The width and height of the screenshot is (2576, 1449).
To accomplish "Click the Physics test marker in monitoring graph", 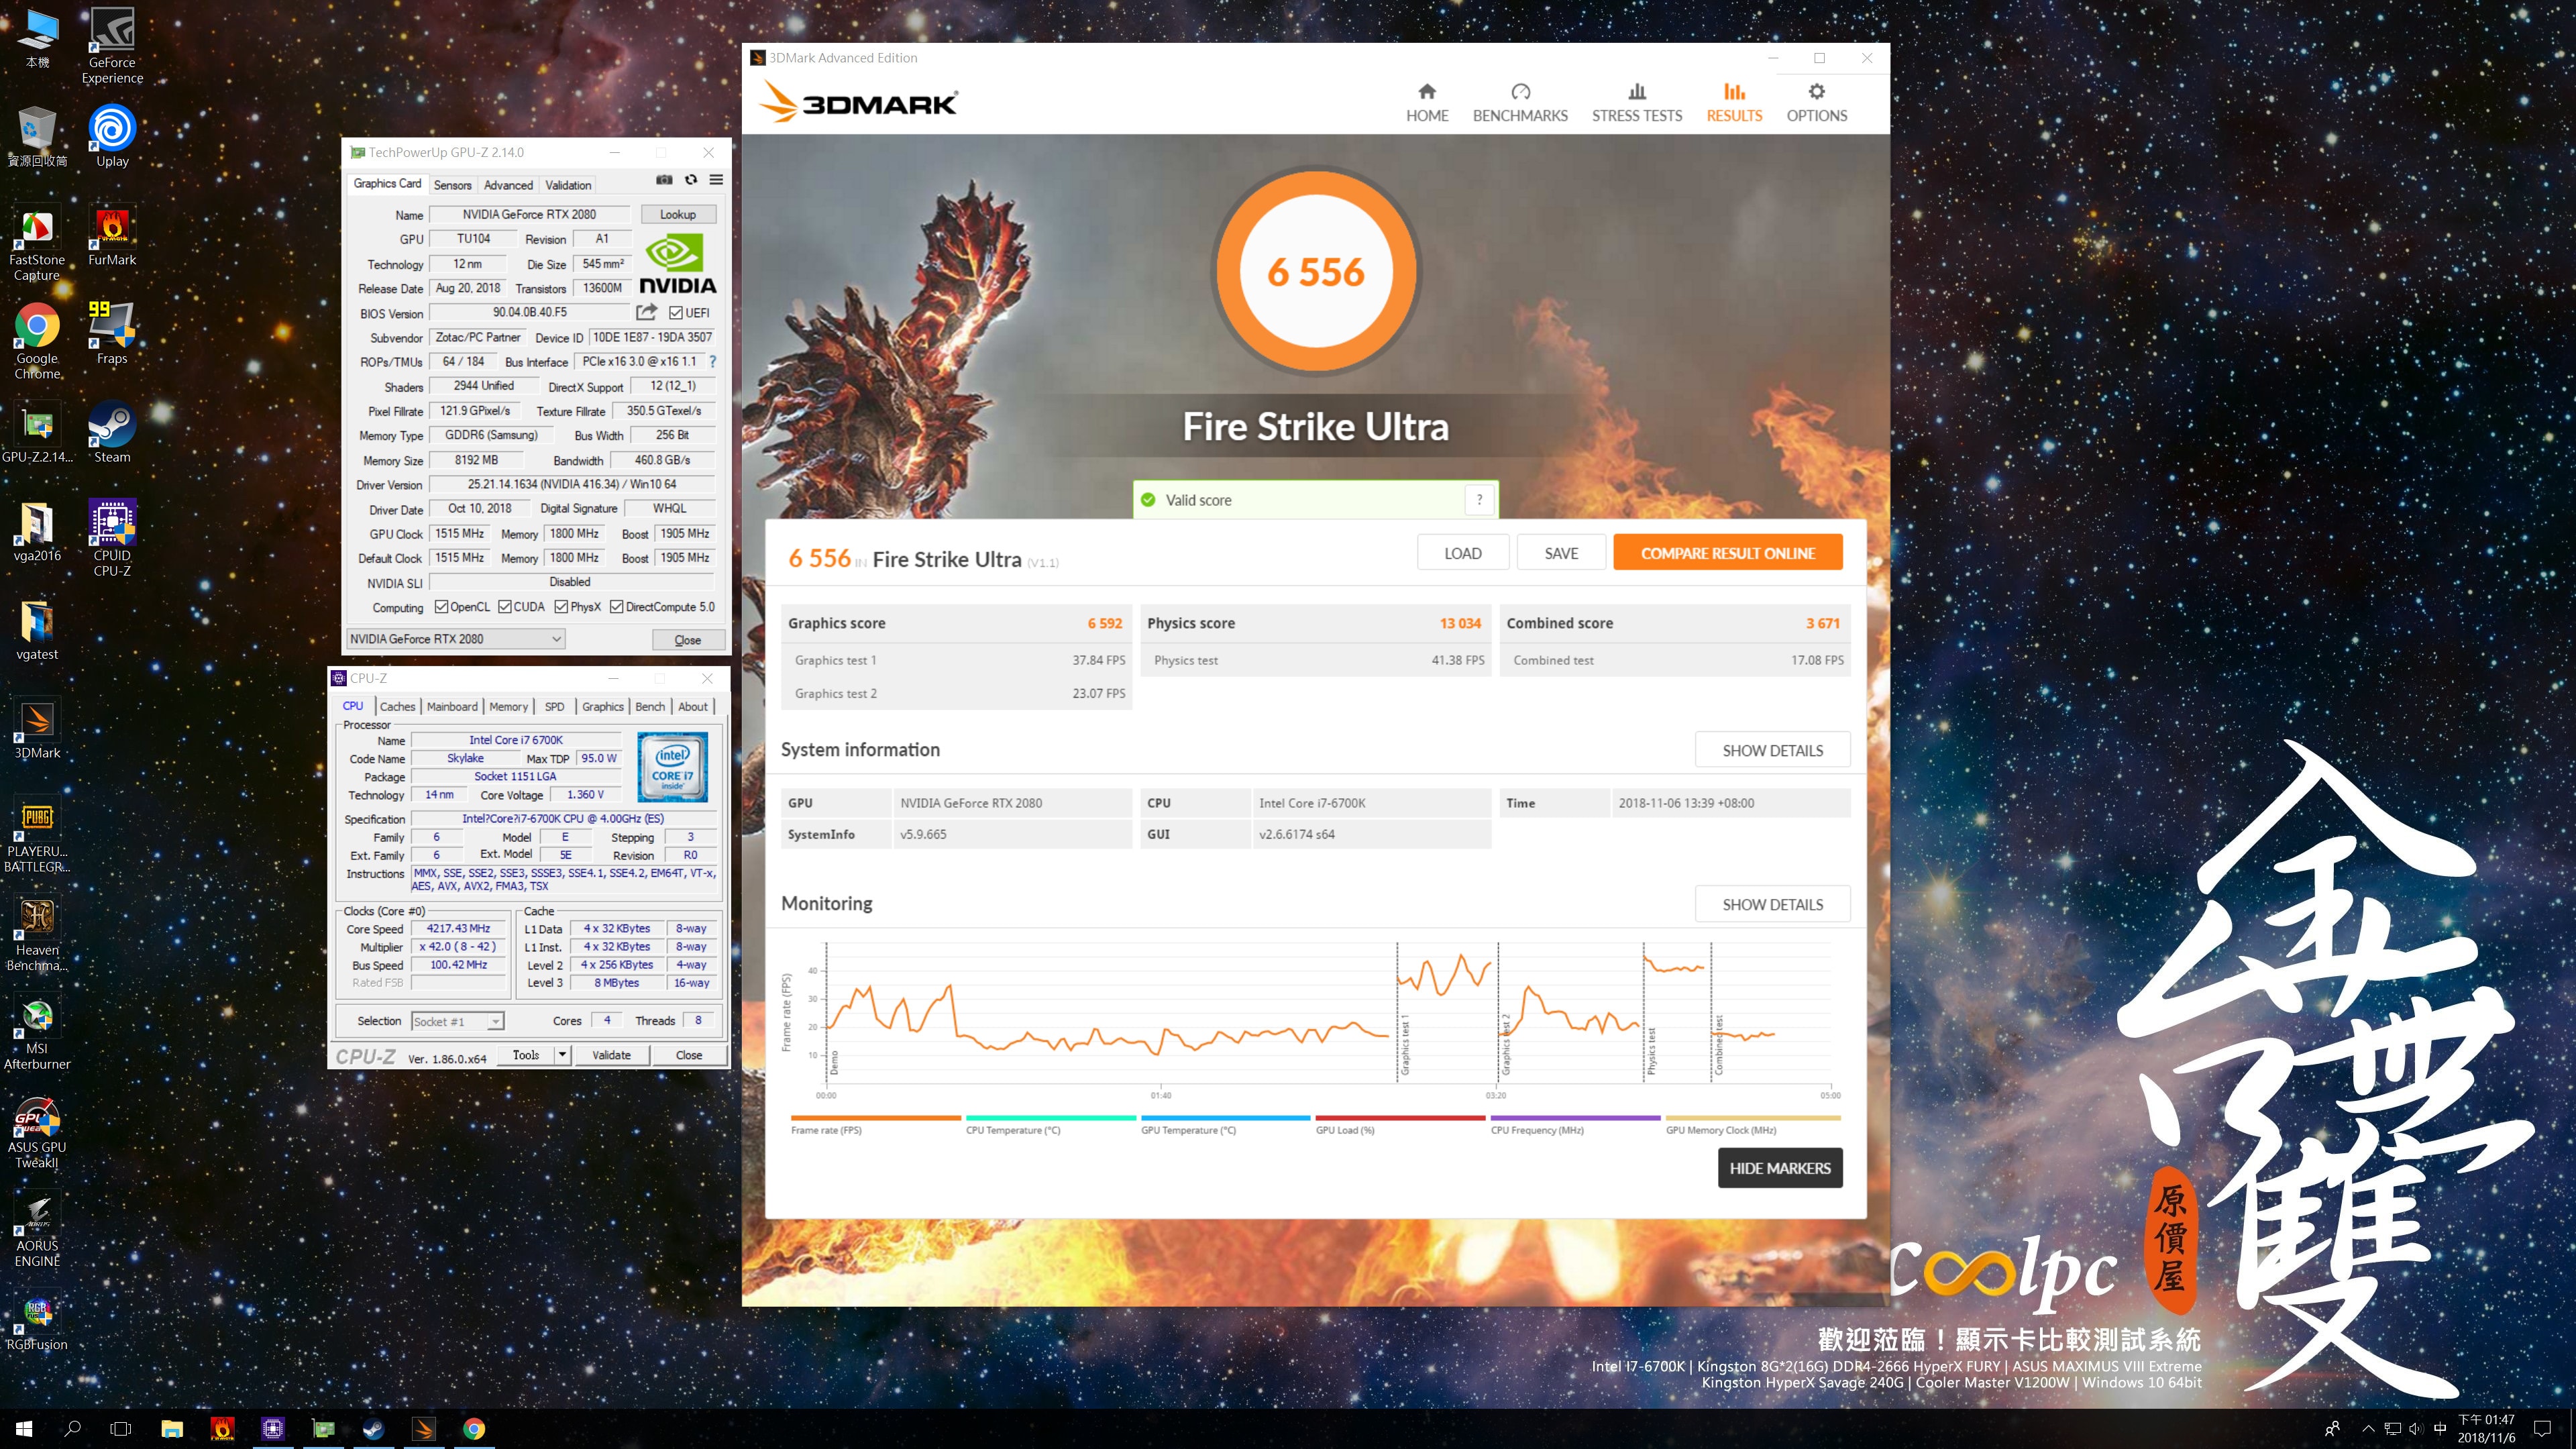I will click(x=1651, y=1050).
